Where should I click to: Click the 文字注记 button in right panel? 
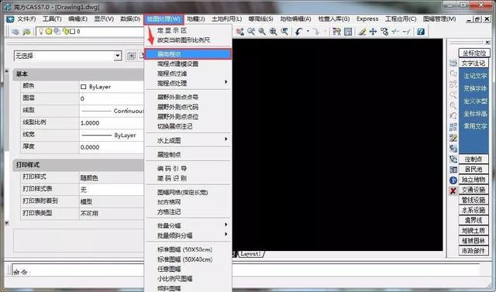coord(474,64)
